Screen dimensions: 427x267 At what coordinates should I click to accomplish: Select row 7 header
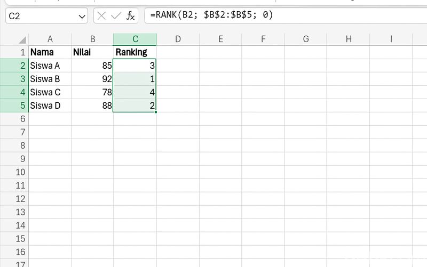click(x=14, y=132)
